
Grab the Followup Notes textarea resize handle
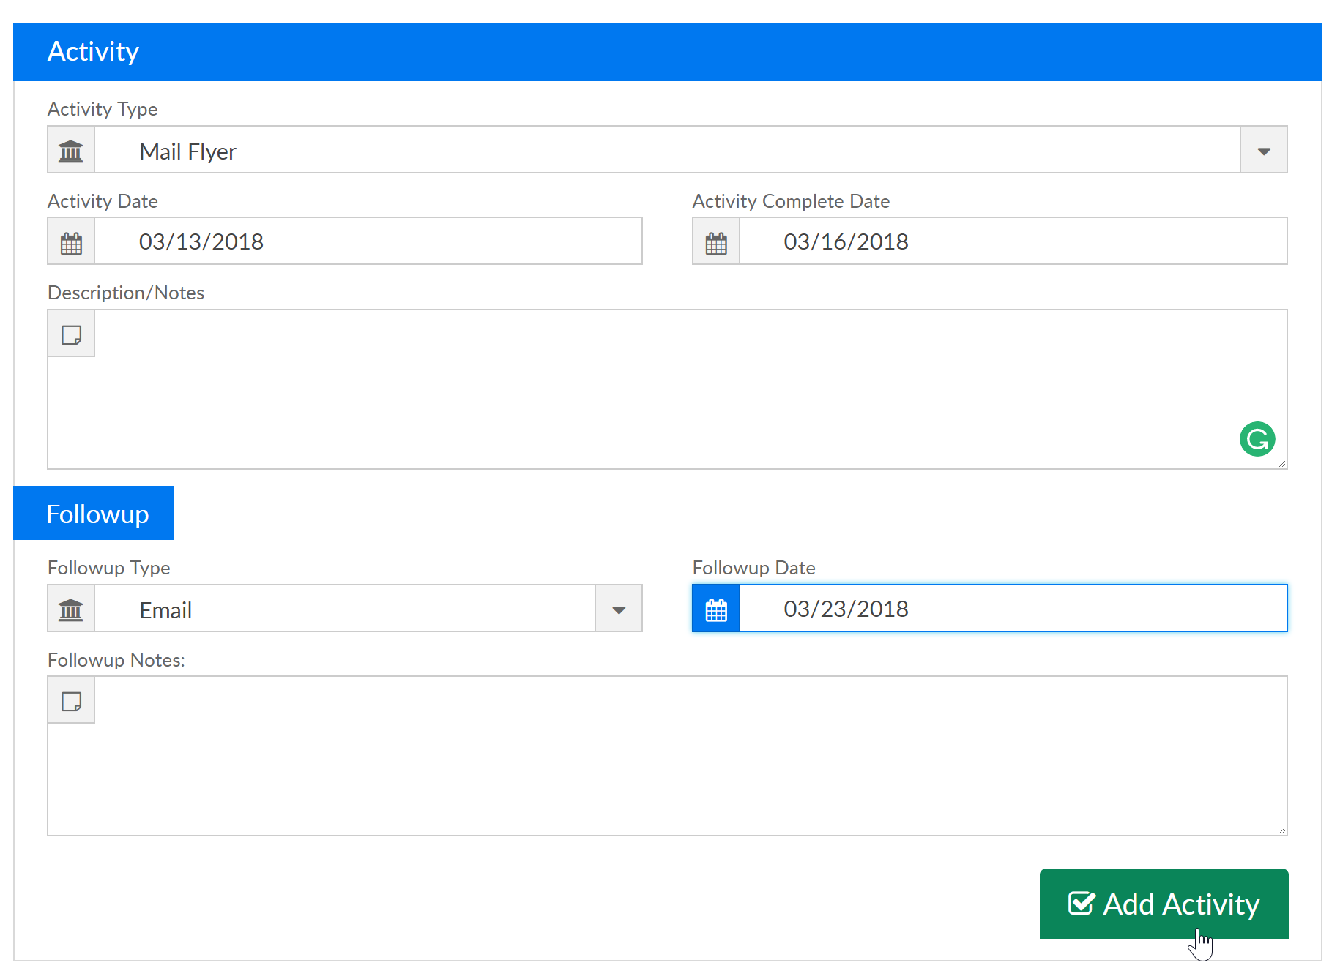click(1282, 830)
